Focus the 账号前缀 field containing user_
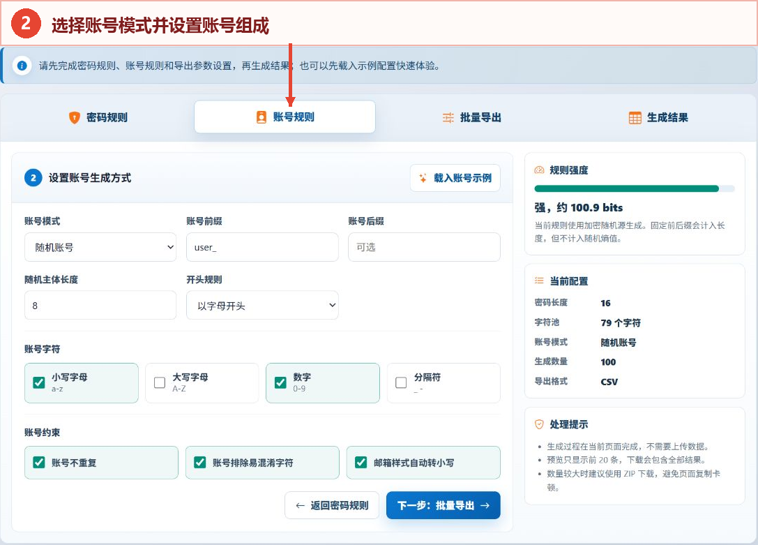Image resolution: width=758 pixels, height=545 pixels. 262,247
